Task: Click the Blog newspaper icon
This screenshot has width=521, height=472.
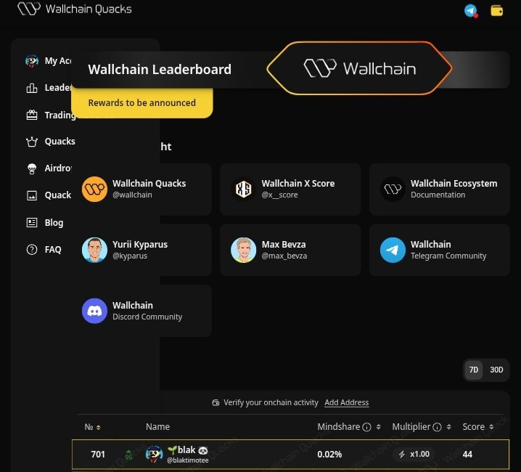Action: pyautogui.click(x=32, y=222)
